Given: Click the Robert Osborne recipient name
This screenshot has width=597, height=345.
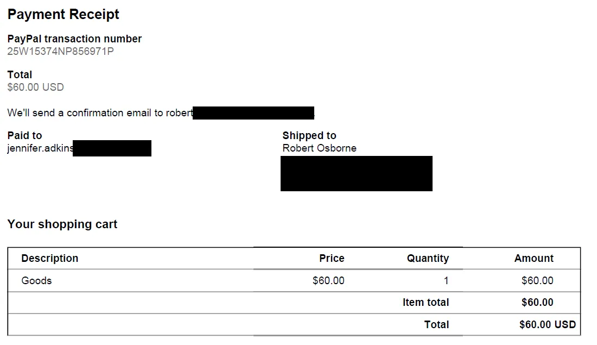Looking at the screenshot, I should point(320,148).
